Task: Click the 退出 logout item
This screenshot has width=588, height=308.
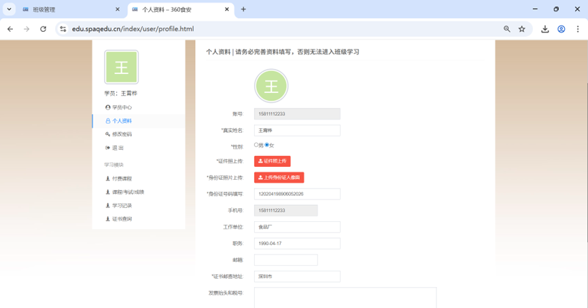Action: coord(118,148)
